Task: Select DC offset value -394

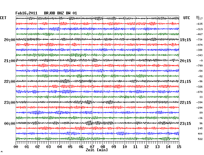Action: pos(199,102)
